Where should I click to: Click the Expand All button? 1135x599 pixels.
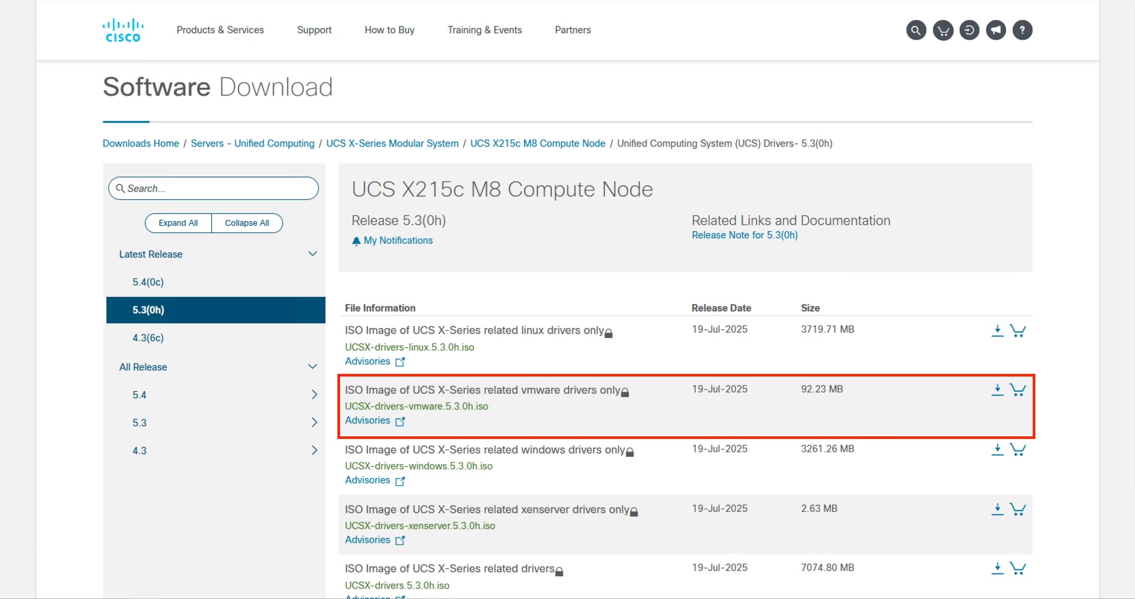[178, 223]
